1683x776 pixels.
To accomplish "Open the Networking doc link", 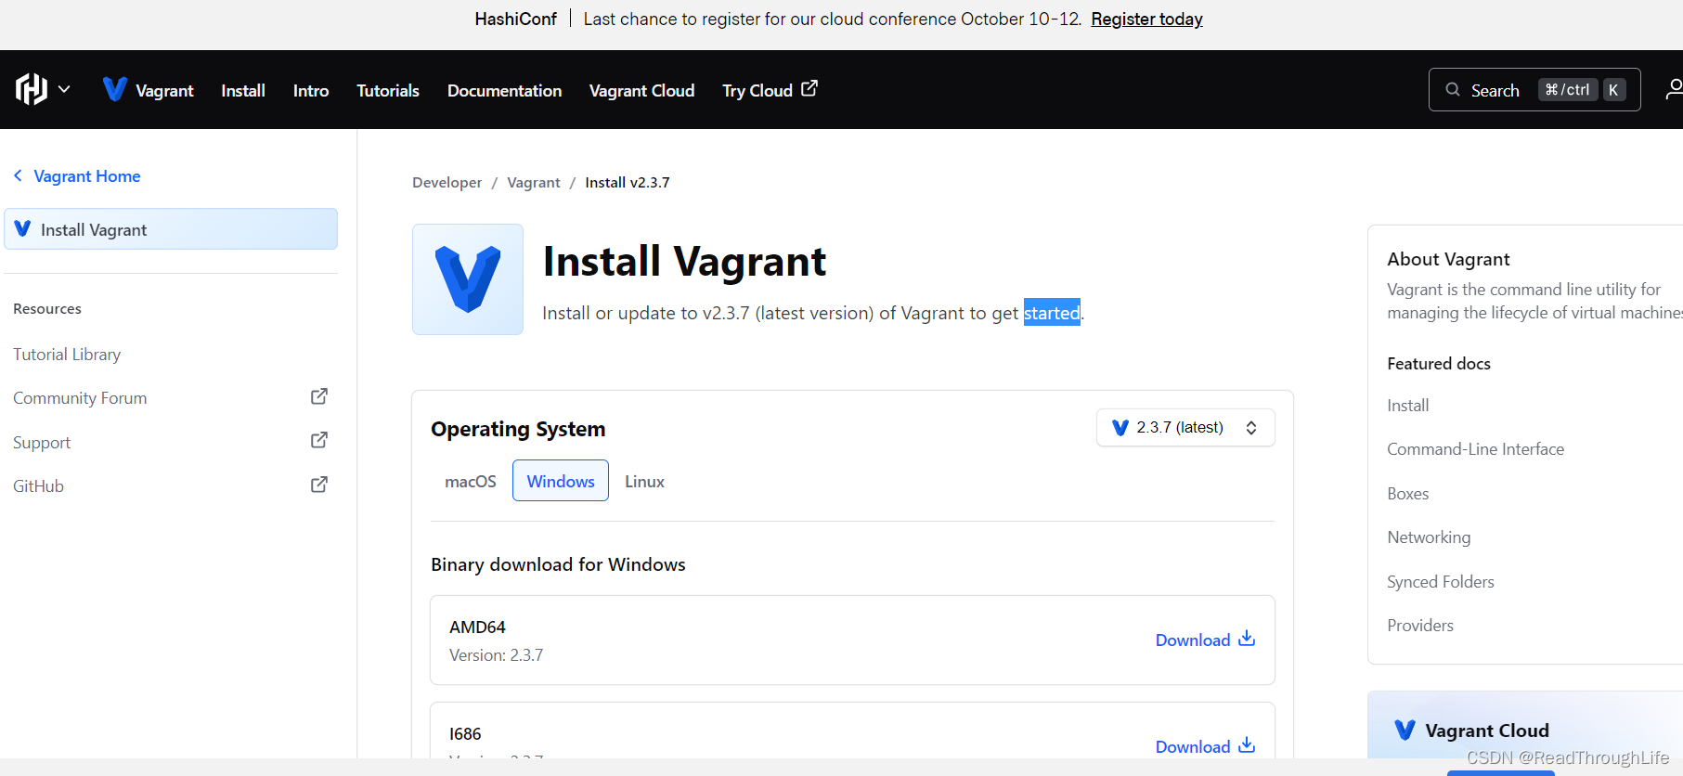I will 1429,537.
